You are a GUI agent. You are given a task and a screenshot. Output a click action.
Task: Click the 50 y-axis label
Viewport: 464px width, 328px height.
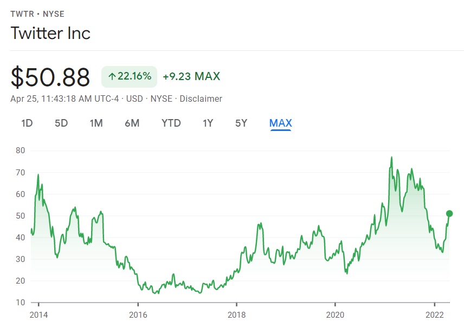click(21, 216)
